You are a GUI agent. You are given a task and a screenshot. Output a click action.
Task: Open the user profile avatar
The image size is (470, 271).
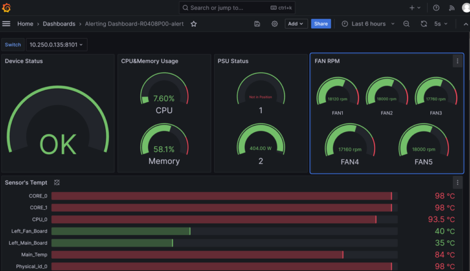(x=466, y=8)
